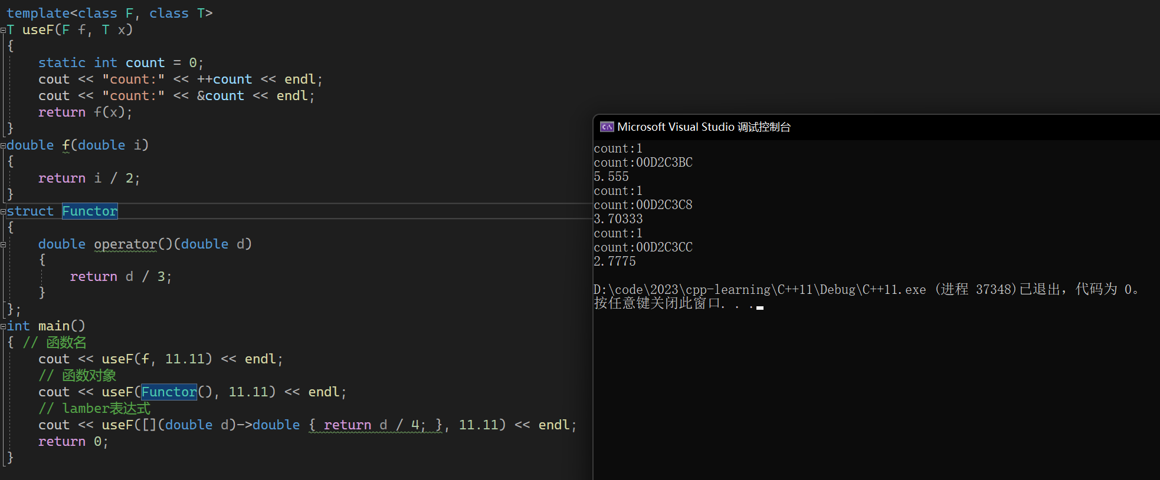Click the highlighted Functor name in struct declaration

pyautogui.click(x=90, y=211)
